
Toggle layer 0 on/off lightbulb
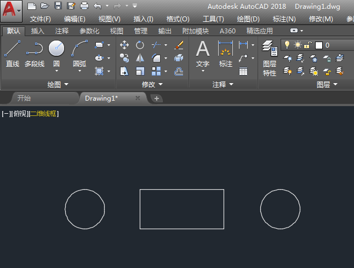(287, 45)
